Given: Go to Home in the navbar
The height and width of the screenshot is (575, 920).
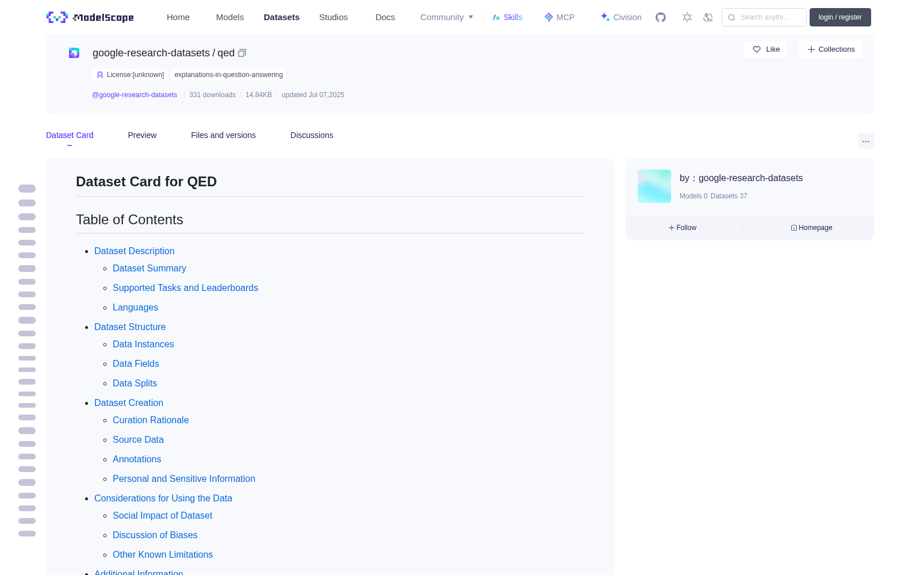Looking at the screenshot, I should (x=178, y=17).
